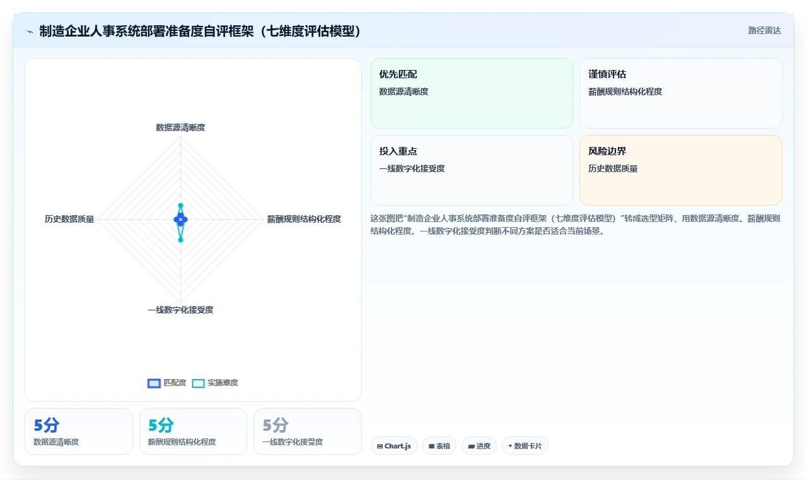Select the 进度 tag label
Image resolution: width=807 pixels, height=480 pixels.
coord(484,446)
